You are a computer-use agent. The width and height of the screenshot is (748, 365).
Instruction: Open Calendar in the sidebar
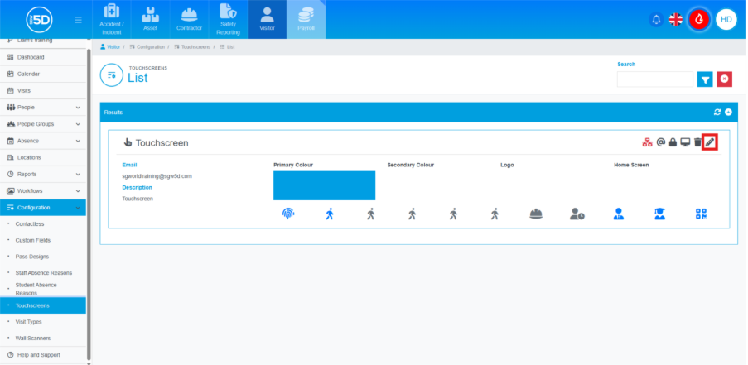[43, 74]
